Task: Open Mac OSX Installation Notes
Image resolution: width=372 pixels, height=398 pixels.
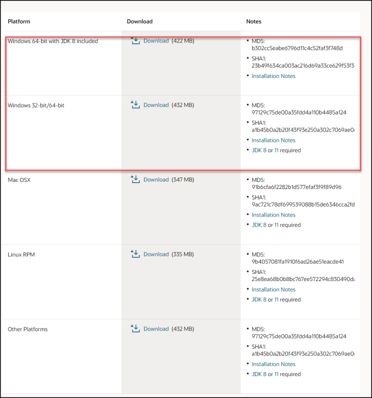Action: coord(273,215)
